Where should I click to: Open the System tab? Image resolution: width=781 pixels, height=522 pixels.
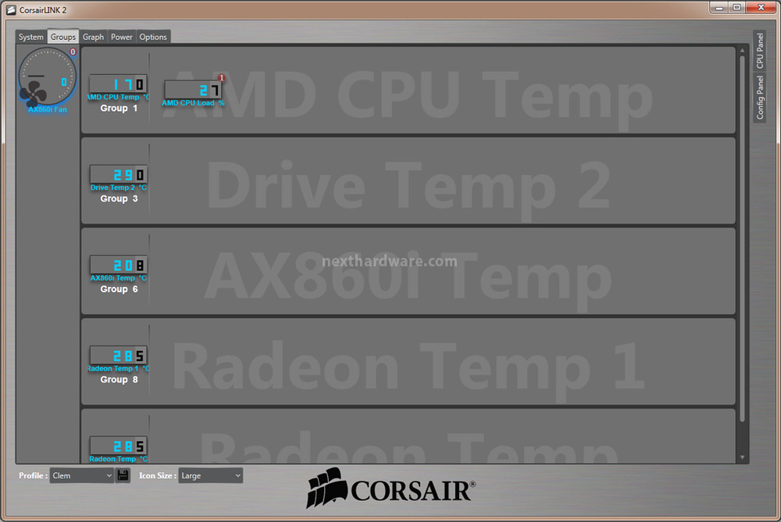31,37
